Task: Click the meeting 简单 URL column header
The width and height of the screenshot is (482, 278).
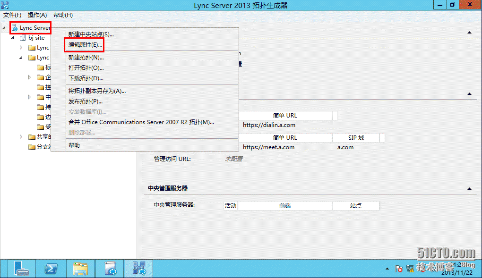Action: [285, 138]
